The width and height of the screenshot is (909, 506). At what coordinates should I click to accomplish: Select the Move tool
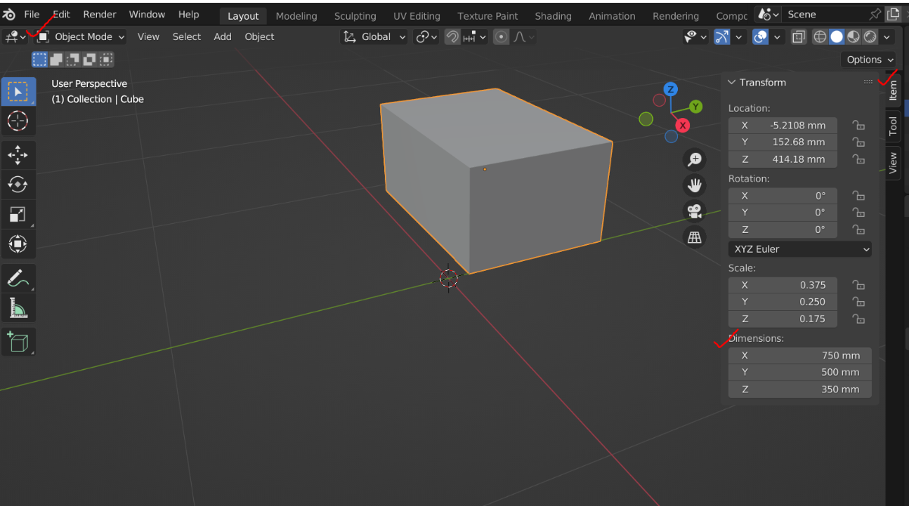pyautogui.click(x=17, y=155)
